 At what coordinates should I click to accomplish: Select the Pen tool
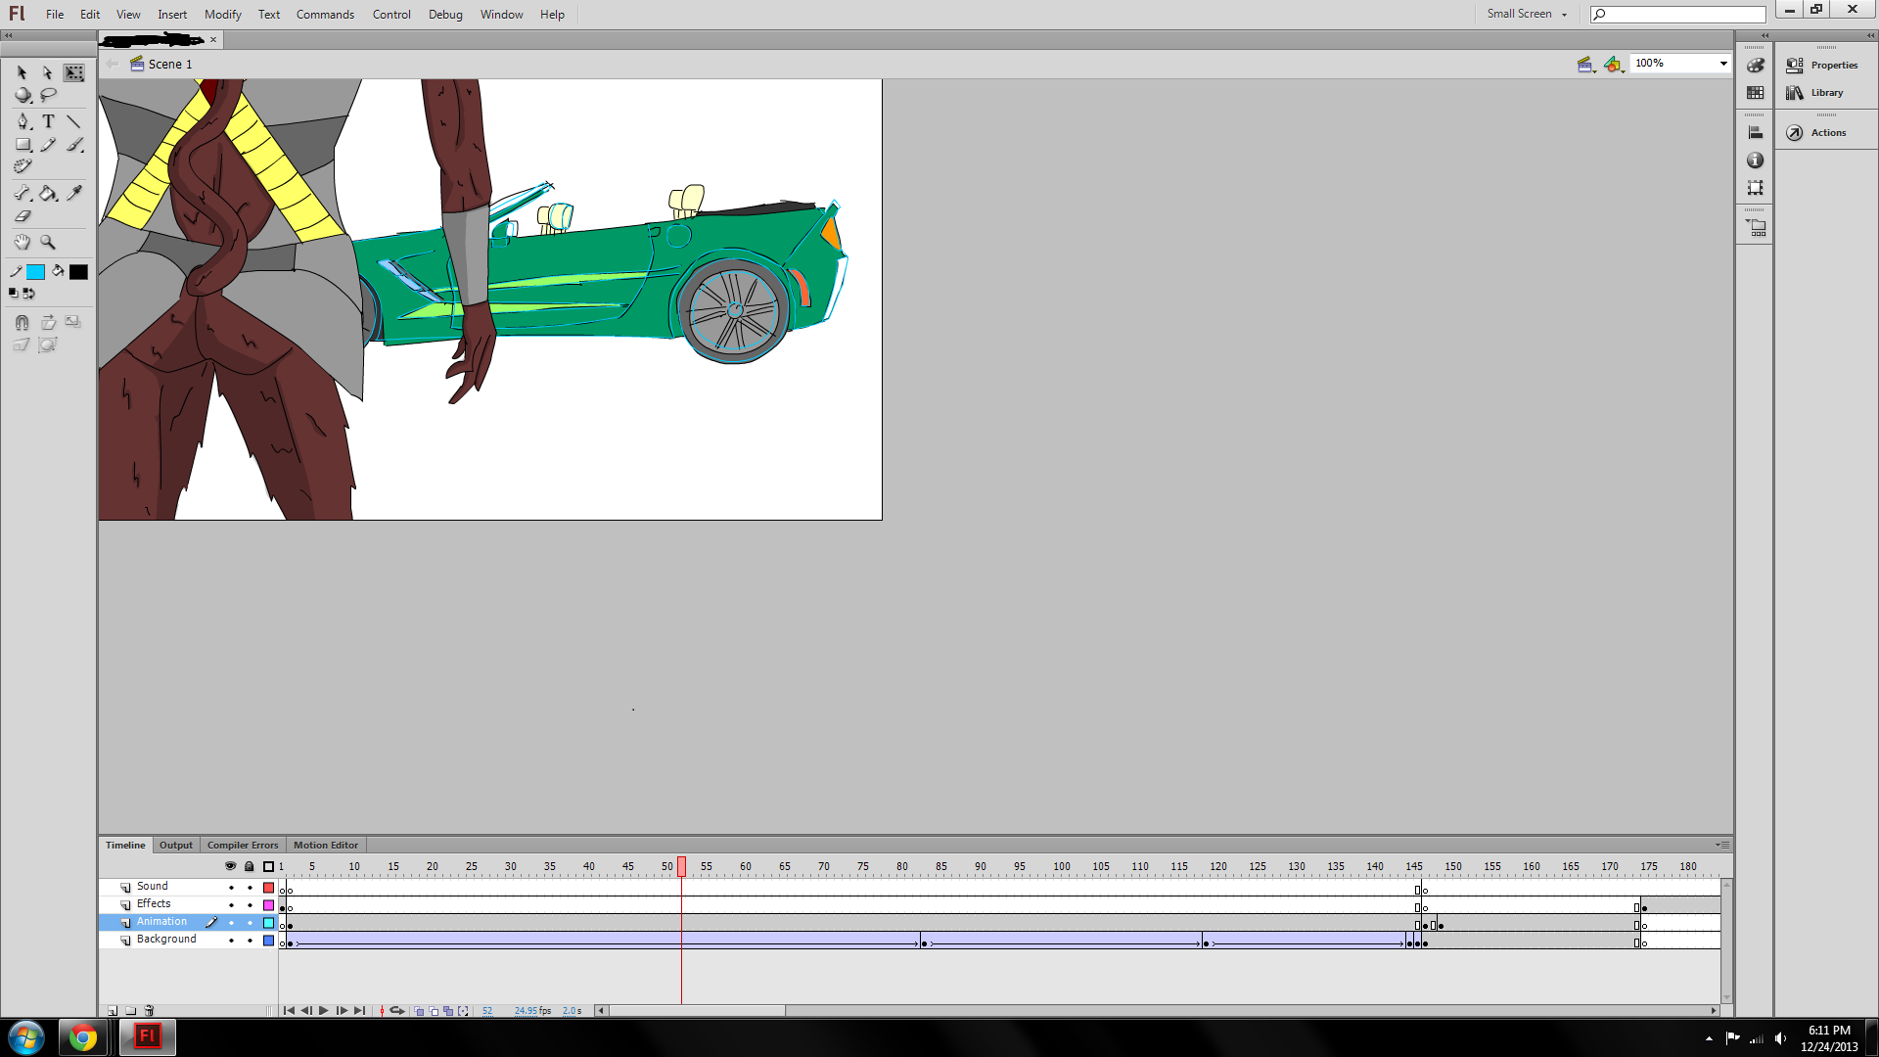click(x=23, y=121)
